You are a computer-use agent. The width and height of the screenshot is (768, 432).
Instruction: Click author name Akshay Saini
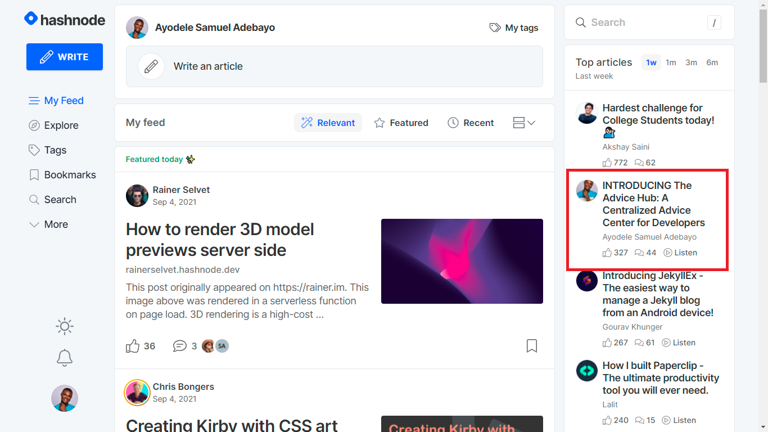pyautogui.click(x=626, y=147)
